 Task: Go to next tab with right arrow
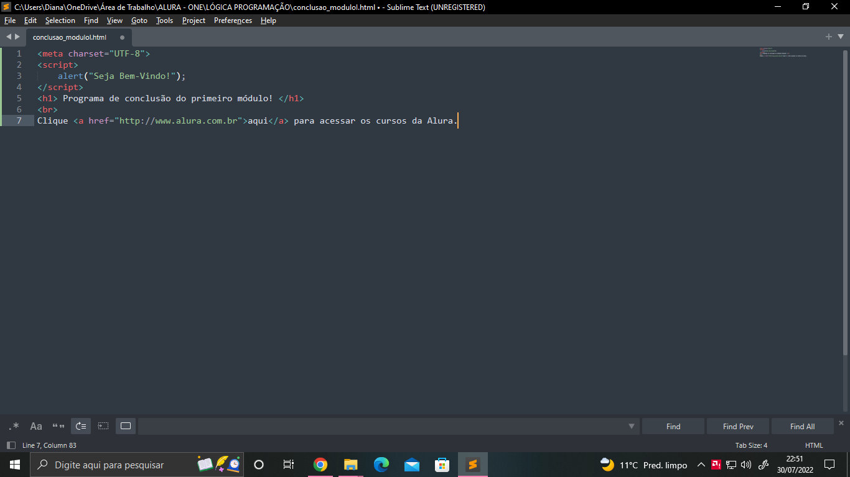(x=17, y=37)
